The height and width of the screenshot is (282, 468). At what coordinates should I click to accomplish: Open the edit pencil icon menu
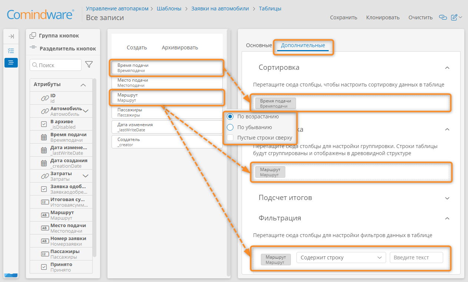point(457,17)
